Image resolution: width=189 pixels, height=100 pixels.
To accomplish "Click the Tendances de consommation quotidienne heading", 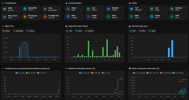I will click(27, 68).
